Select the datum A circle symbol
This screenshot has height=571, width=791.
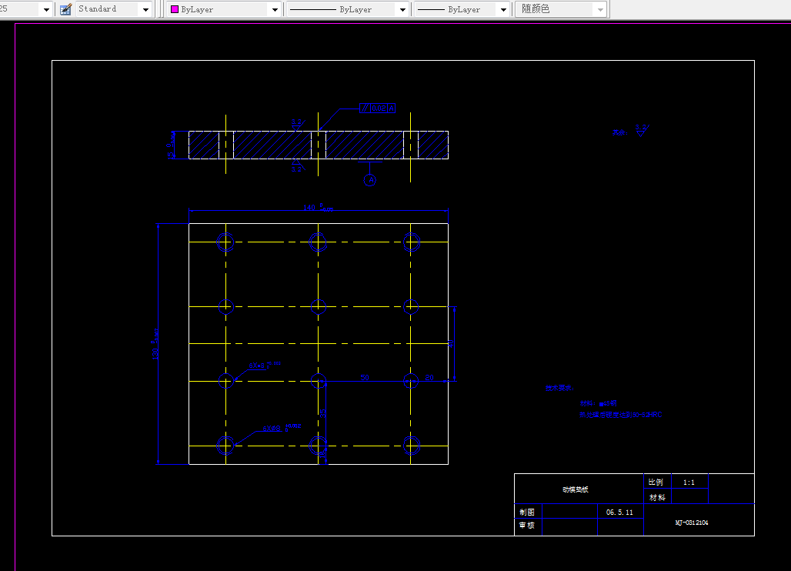pos(370,179)
